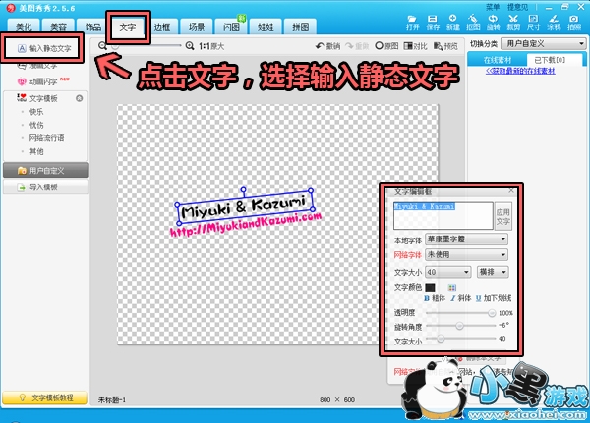This screenshot has width=590, height=423.
Task: Click the 透明度 opacity slider handle
Action: (x=492, y=312)
